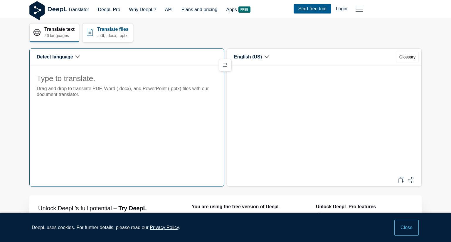The height and width of the screenshot is (242, 451).
Task: Open Why DeepL? menu item
Action: pos(142,9)
